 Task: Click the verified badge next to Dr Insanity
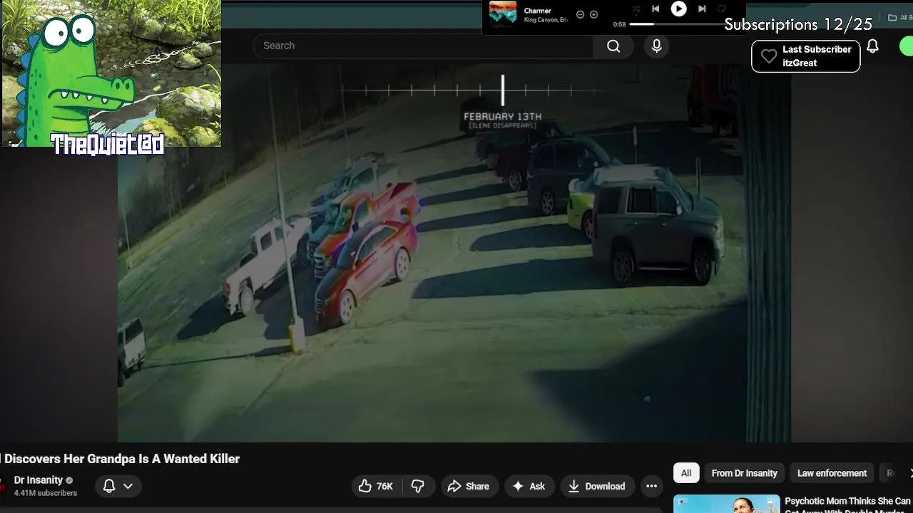pos(69,481)
